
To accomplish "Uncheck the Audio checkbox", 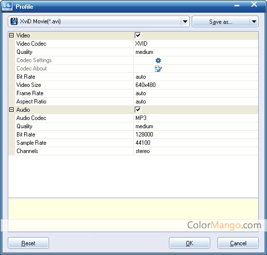I will click(x=137, y=110).
